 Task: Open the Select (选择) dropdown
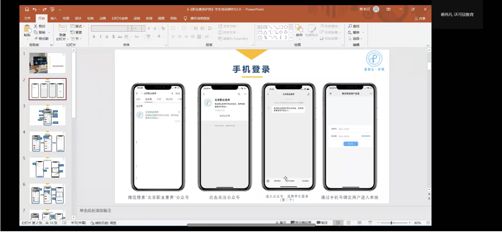(356, 38)
